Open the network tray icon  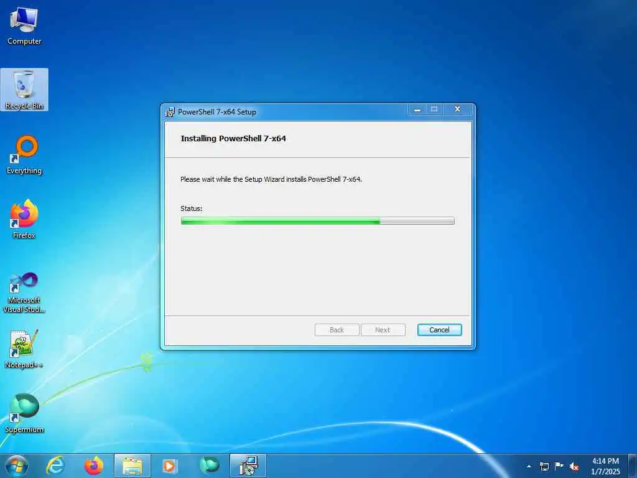(544, 466)
